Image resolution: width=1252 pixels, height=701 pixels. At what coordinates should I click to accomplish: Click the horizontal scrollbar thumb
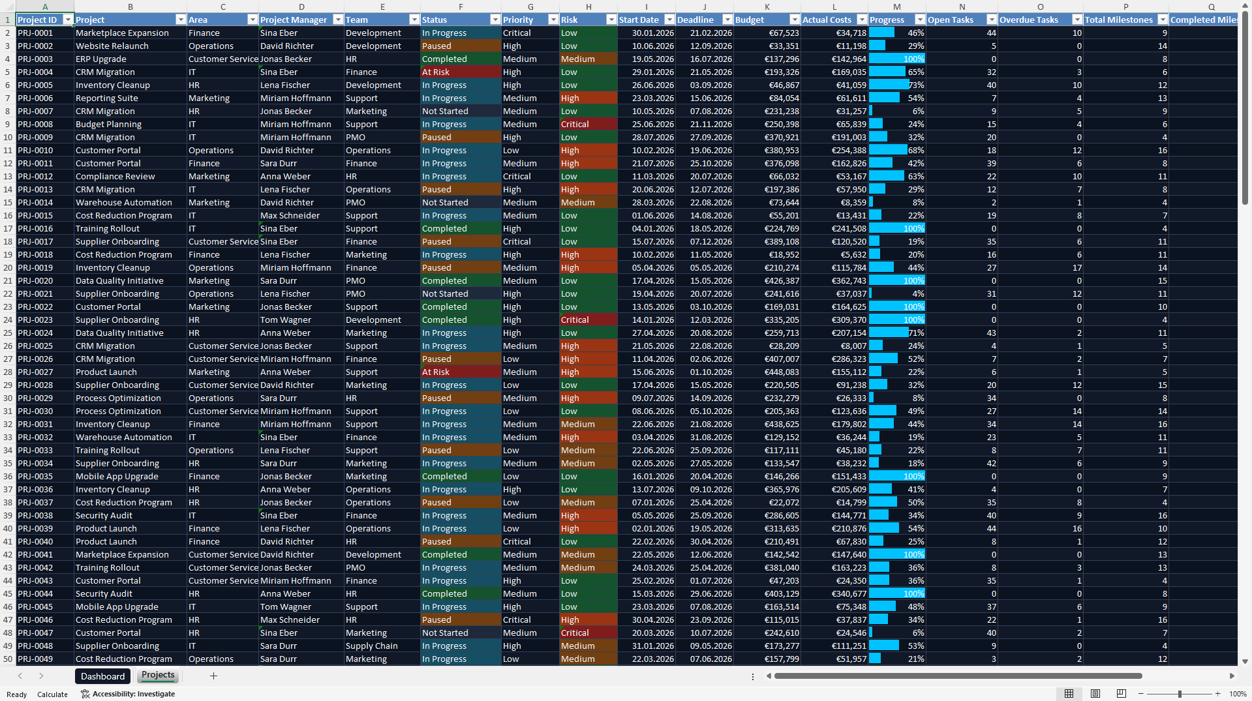pos(958,676)
